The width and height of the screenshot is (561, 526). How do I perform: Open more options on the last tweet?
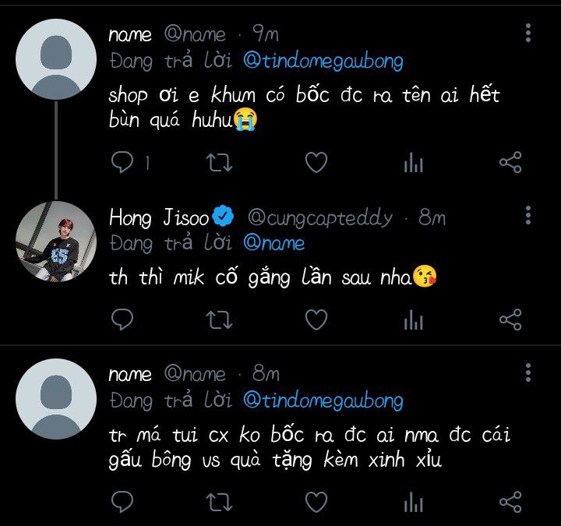[528, 372]
